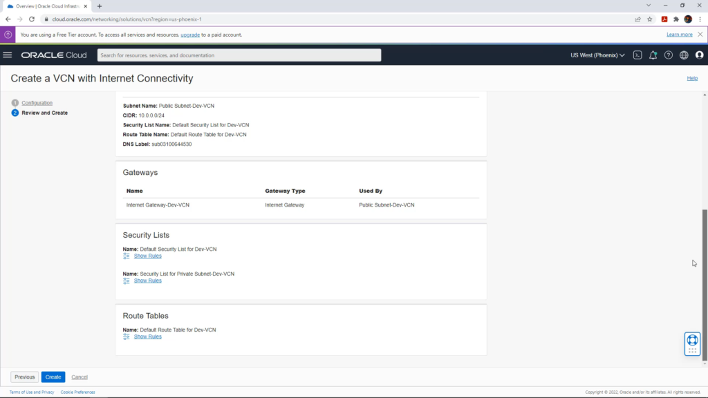Open the browser extensions puzzle icon

pyautogui.click(x=676, y=19)
